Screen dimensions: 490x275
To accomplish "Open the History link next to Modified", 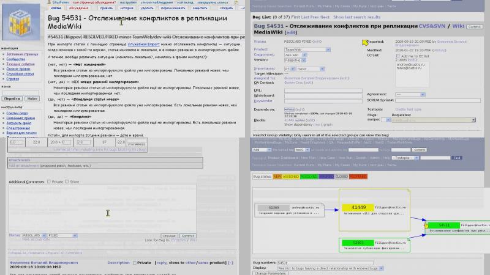I will pyautogui.click(x=439, y=50).
